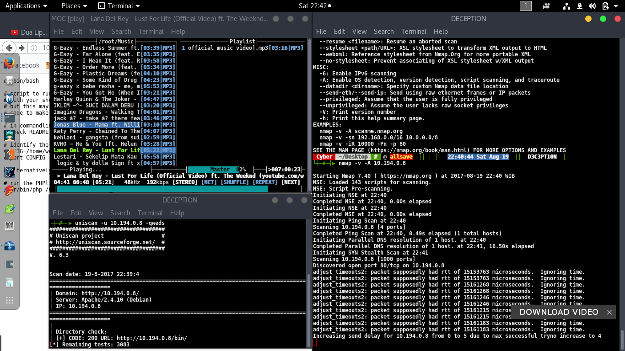Image resolution: width=625 pixels, height=351 pixels.
Task: Toggle REPEAT mode in MOC player
Action: (264, 182)
